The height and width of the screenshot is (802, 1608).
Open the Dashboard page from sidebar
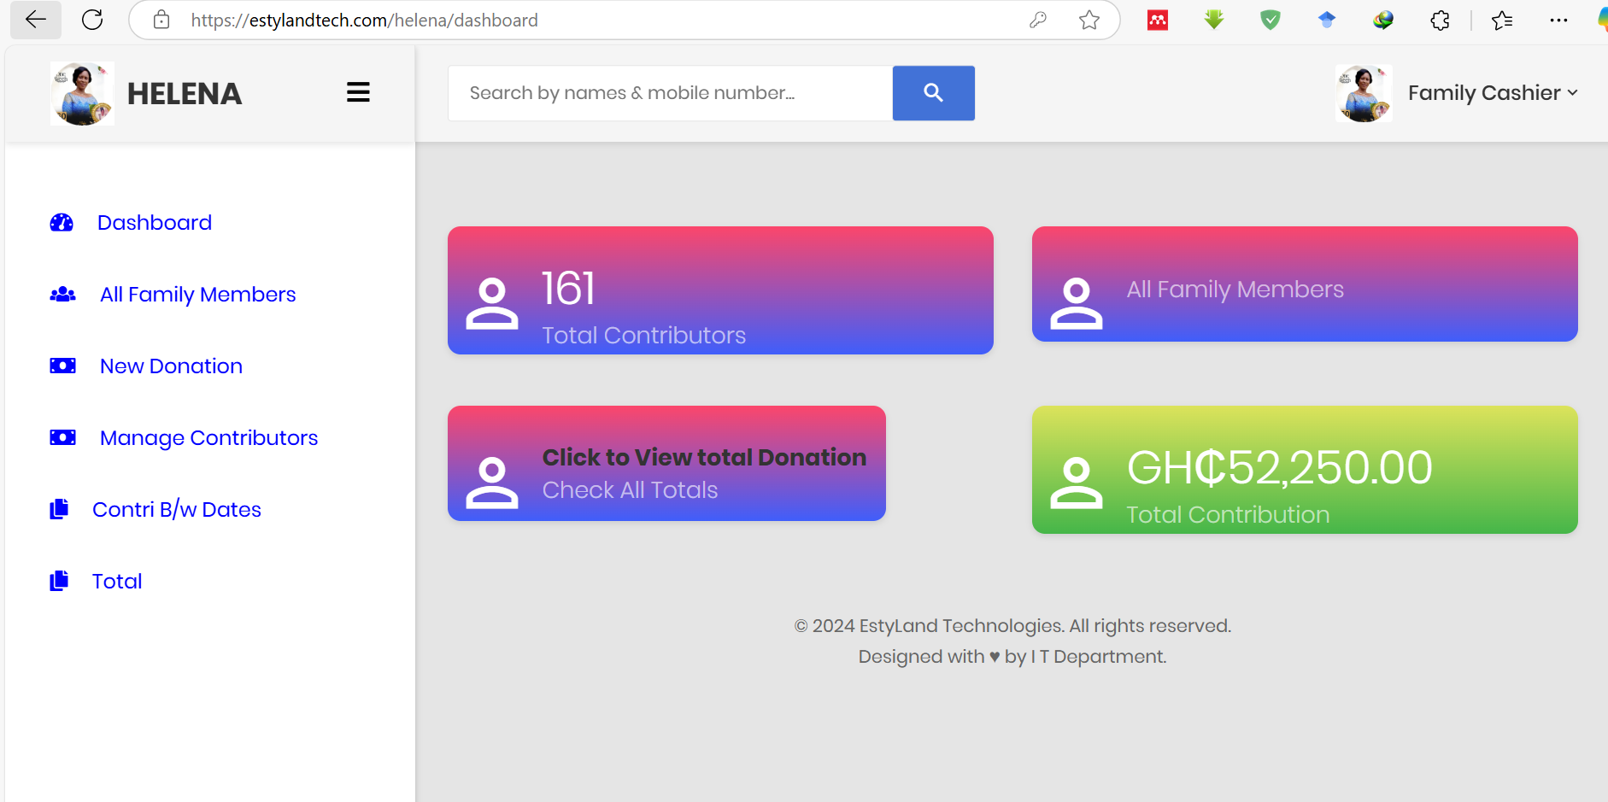(155, 221)
